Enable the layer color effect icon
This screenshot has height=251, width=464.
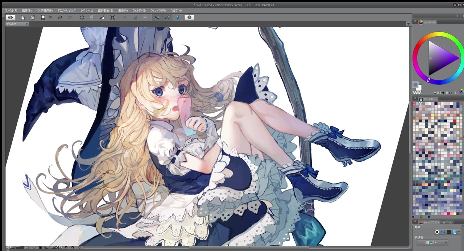(455, 232)
